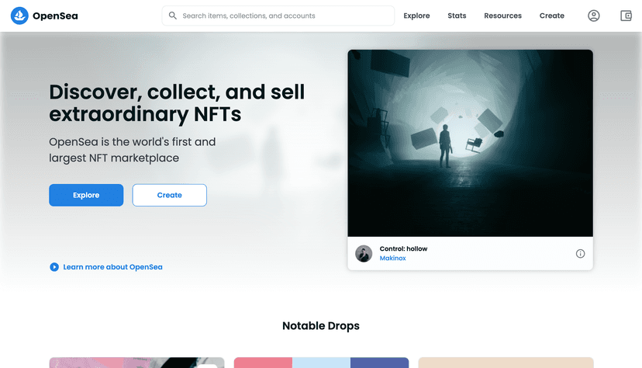Click the white Create button

click(170, 195)
